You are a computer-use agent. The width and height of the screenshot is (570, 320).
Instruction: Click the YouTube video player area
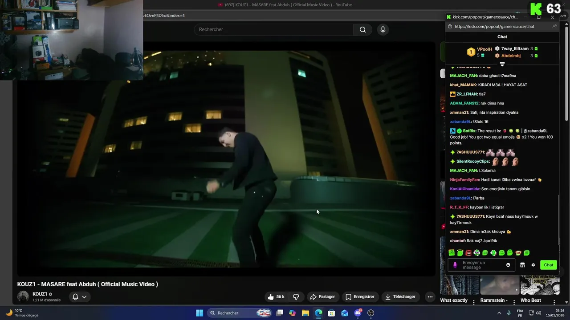(x=226, y=159)
